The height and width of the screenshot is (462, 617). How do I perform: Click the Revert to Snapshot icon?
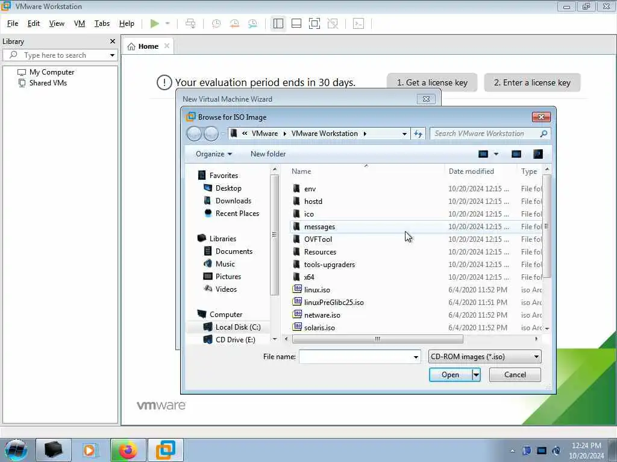pos(234,23)
